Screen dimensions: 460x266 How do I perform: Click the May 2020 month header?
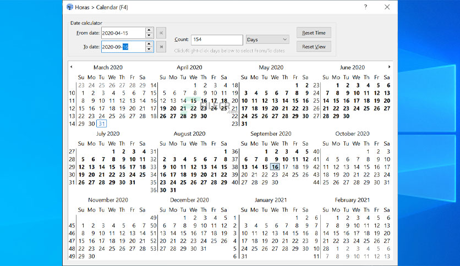pyautogui.click(x=271, y=68)
